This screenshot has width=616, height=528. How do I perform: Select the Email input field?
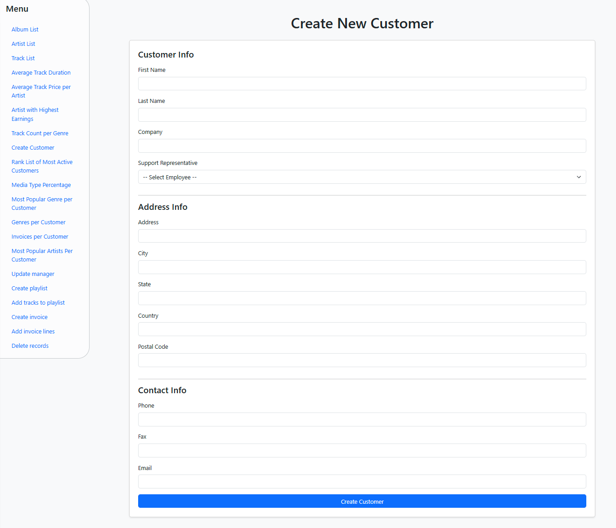coord(362,481)
